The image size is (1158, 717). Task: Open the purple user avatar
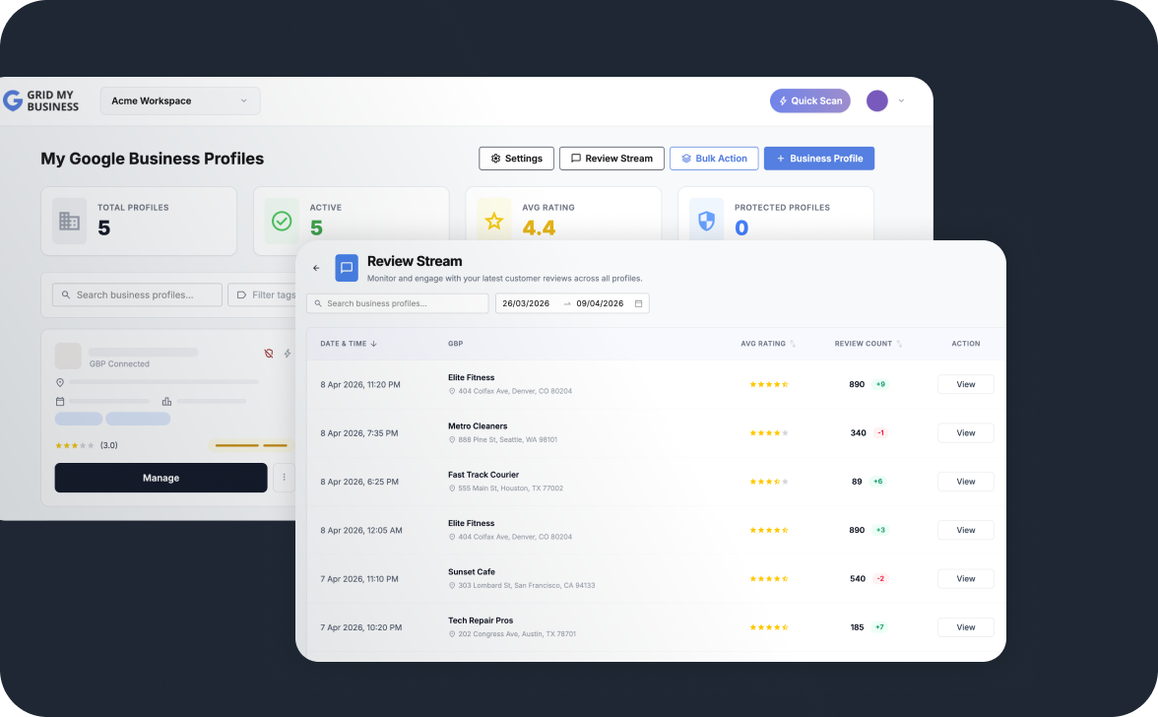[876, 100]
